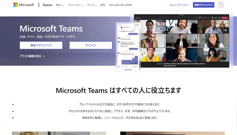Click heading Microsoft Teams はすべての人に役立ちます
Viewport: 237px width, 135px height.
click(118, 90)
